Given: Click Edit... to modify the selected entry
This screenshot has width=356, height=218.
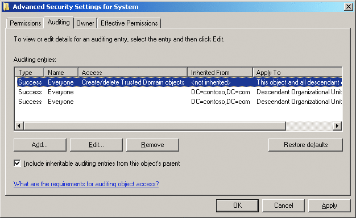Looking at the screenshot, I should pyautogui.click(x=96, y=145).
